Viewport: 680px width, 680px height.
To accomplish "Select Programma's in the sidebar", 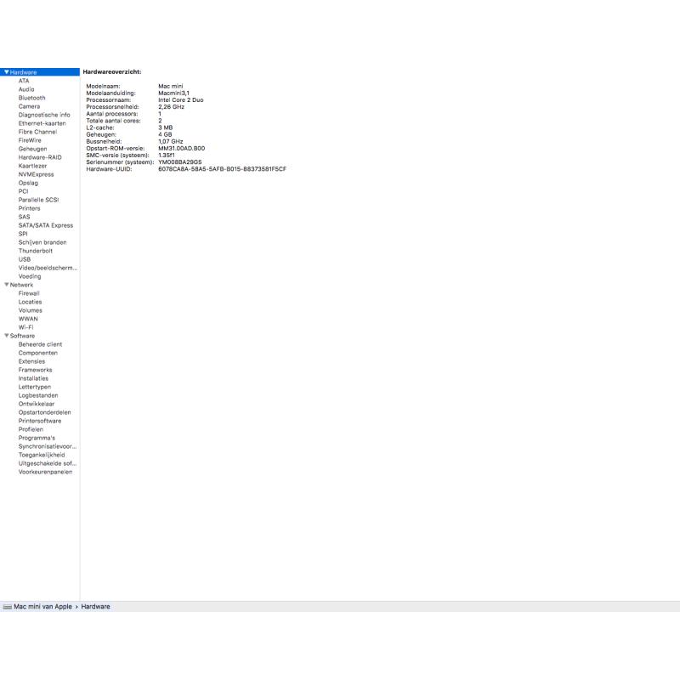I will [x=37, y=438].
